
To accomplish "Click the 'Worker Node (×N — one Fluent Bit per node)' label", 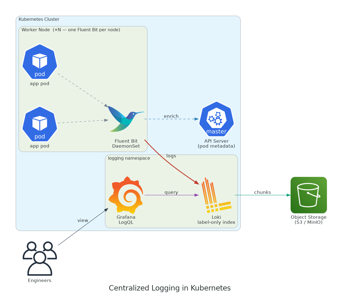I will [71, 30].
